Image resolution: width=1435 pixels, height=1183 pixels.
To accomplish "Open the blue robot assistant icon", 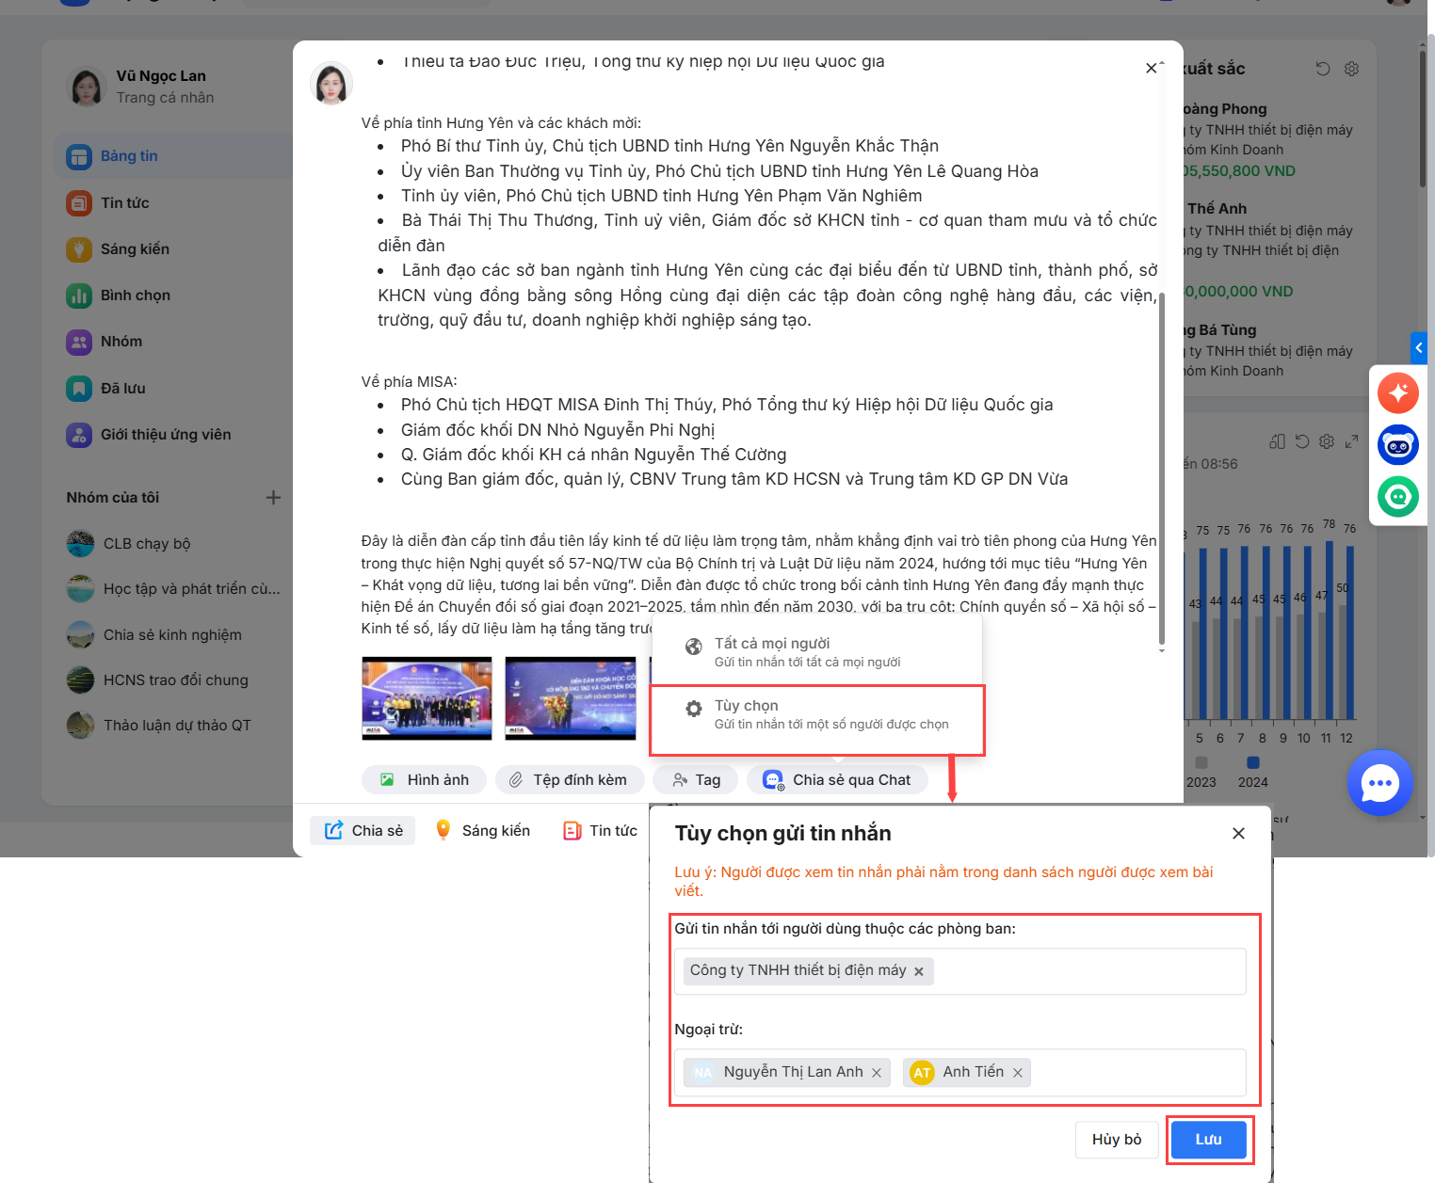I will 1398,445.
